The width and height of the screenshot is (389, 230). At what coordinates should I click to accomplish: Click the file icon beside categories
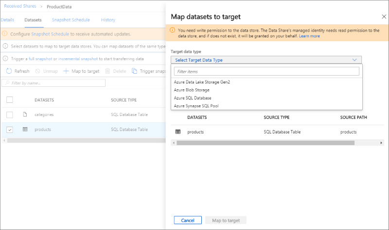tap(25, 115)
